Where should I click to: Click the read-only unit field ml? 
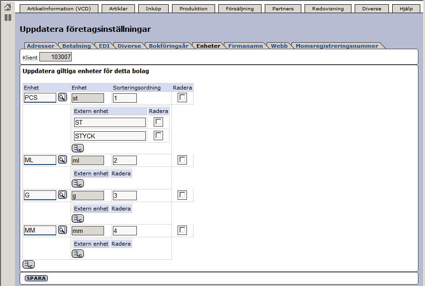88,160
